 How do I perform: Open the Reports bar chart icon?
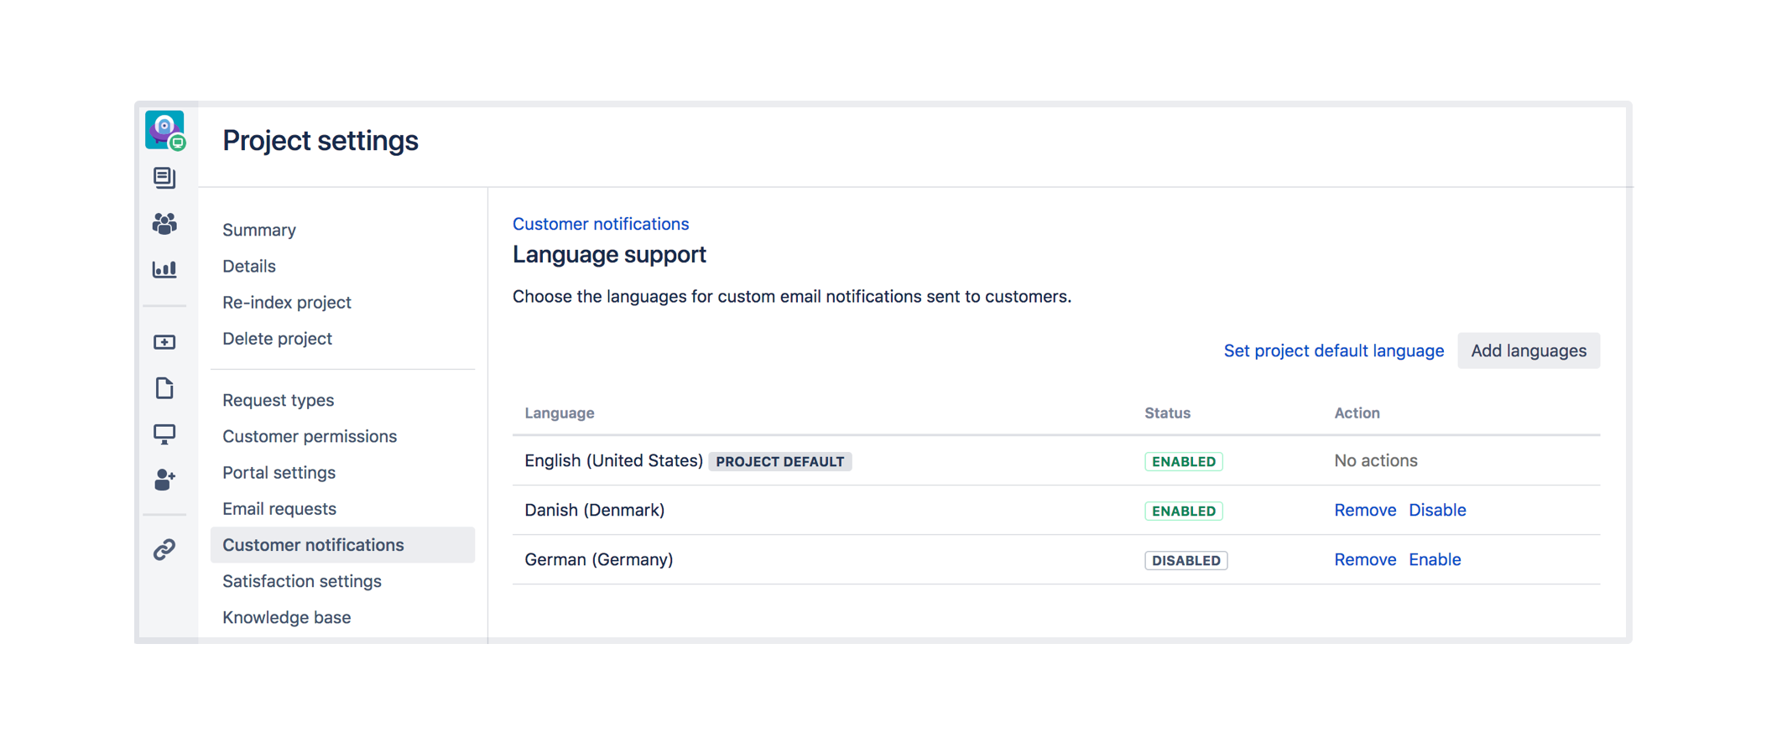tap(164, 269)
